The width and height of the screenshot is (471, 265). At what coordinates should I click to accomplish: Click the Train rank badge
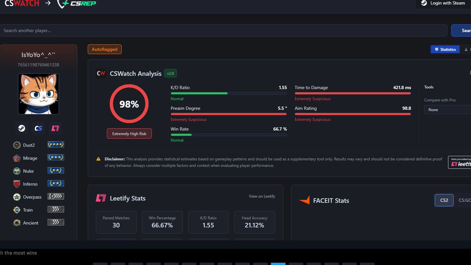[x=56, y=209]
